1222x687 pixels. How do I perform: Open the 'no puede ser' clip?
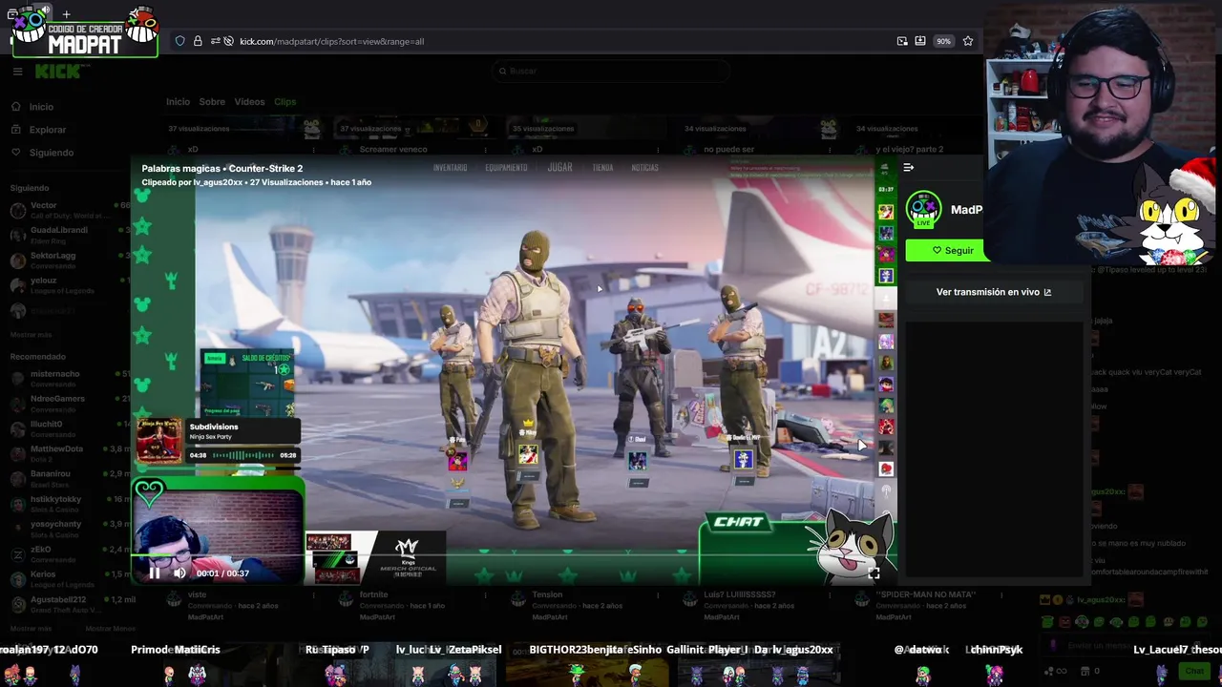[x=728, y=149]
